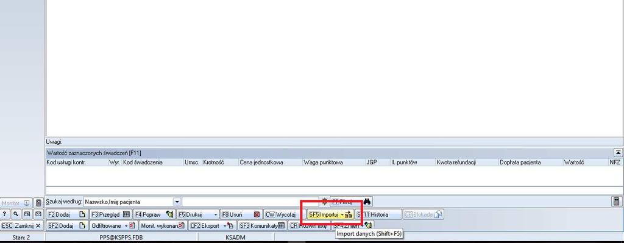
Task: Click Cena jednostkowa column header
Action: point(270,162)
